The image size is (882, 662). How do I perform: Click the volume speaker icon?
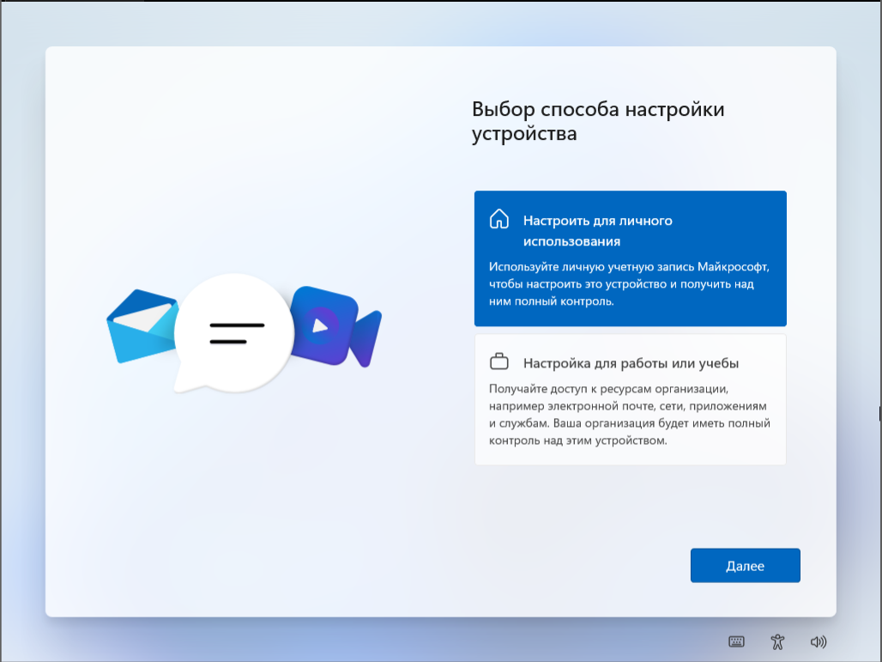tap(819, 641)
